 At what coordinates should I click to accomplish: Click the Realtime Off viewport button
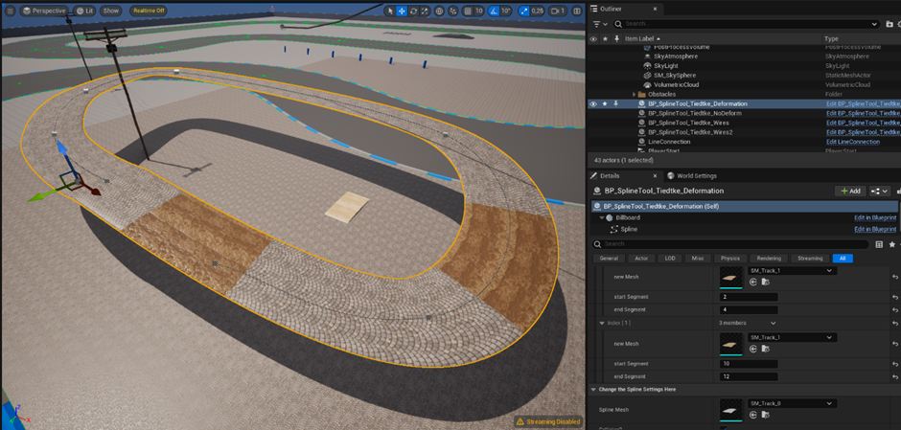click(148, 11)
